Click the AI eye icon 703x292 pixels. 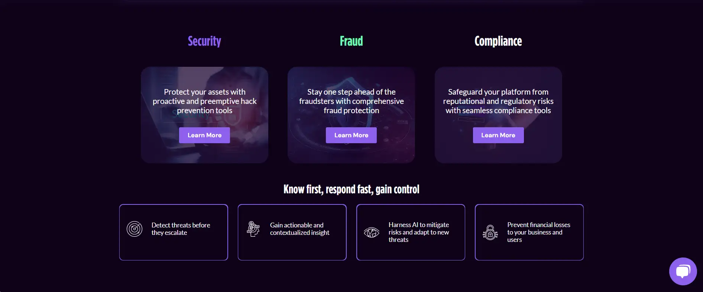[x=372, y=233]
